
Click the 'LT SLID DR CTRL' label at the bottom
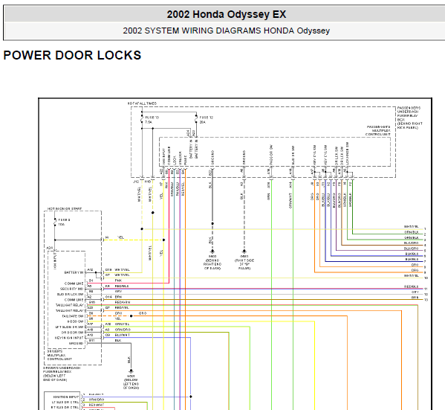(x=65, y=403)
